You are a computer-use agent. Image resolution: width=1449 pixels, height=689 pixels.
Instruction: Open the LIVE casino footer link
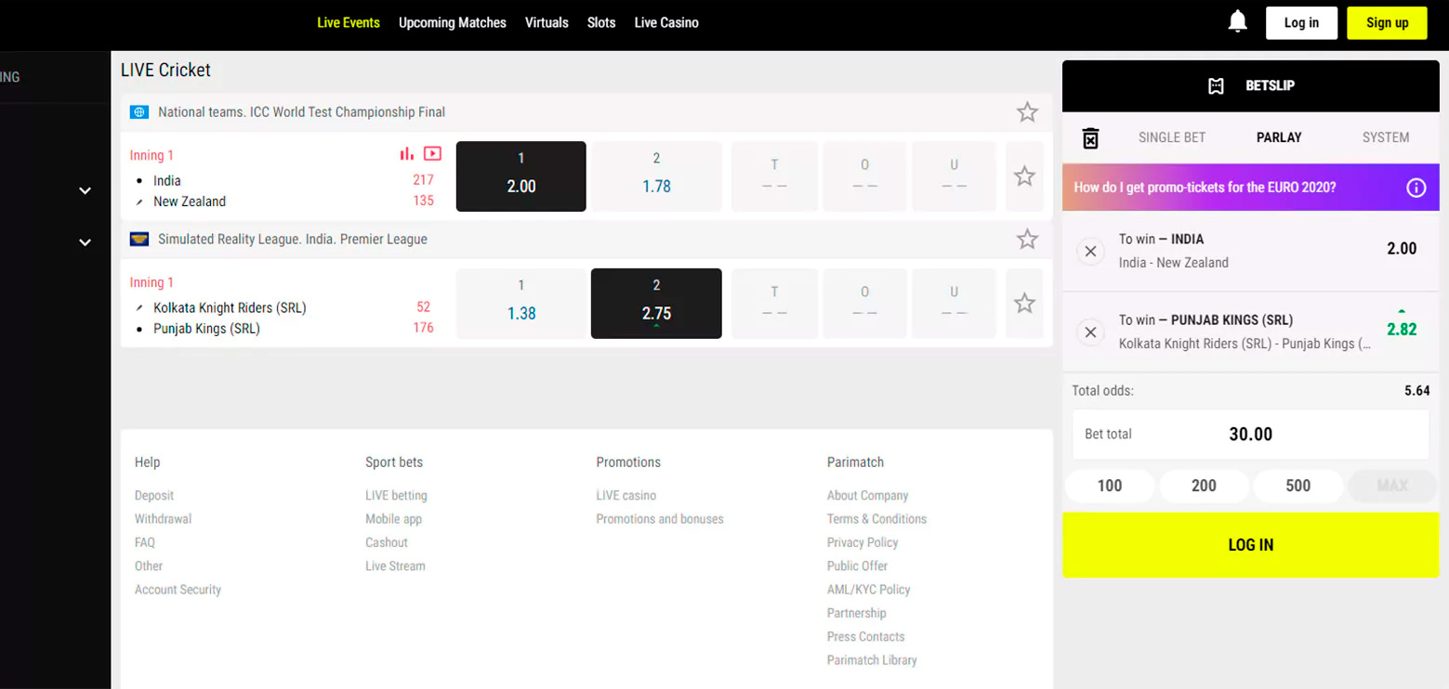pyautogui.click(x=626, y=496)
